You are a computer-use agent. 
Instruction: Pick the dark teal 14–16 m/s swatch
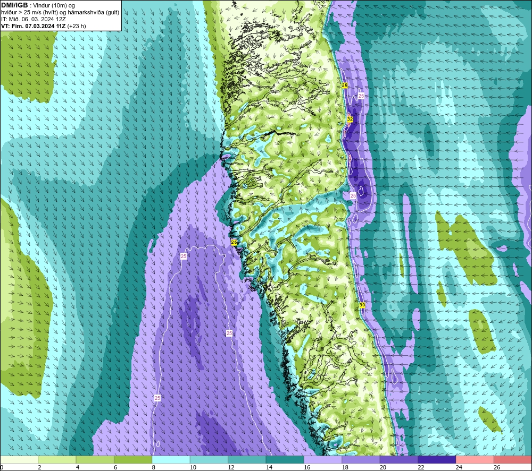click(x=285, y=459)
